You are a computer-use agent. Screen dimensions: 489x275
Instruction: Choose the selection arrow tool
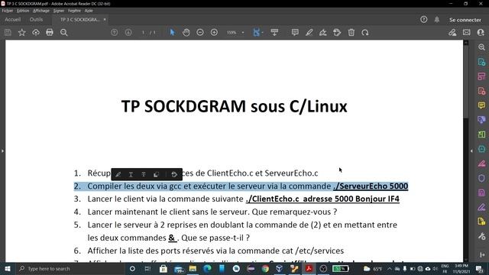pyautogui.click(x=172, y=32)
